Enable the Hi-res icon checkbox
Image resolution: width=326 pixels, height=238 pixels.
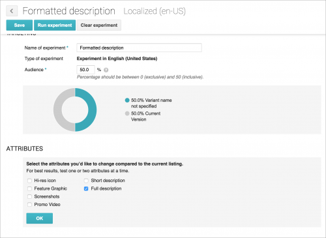pyautogui.click(x=29, y=181)
